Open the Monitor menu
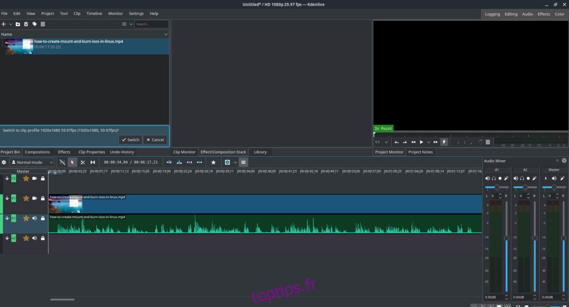The height and width of the screenshot is (307, 569). click(x=115, y=14)
